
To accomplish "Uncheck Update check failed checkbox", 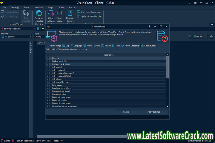I will (x=48, y=64).
